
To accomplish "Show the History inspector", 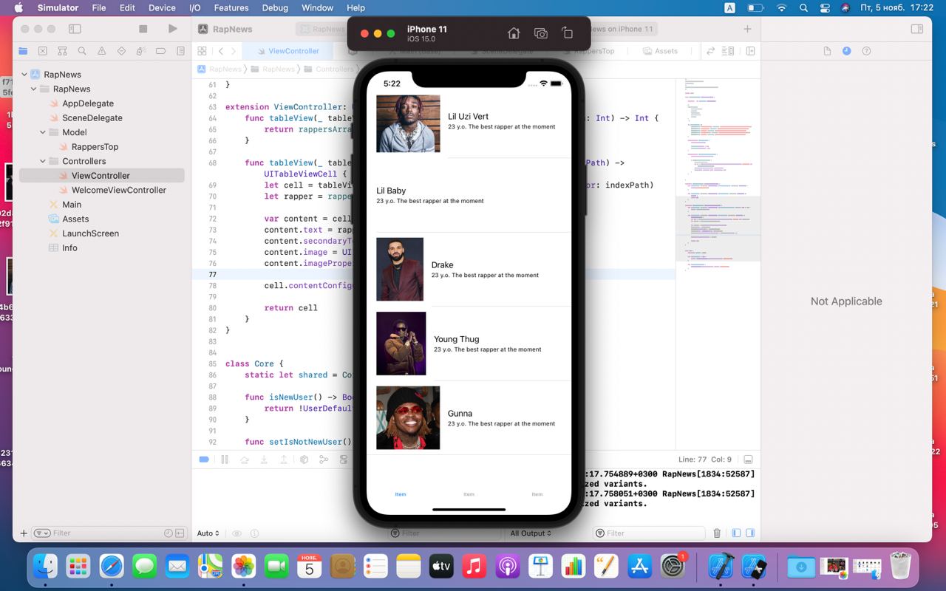I will tap(847, 51).
